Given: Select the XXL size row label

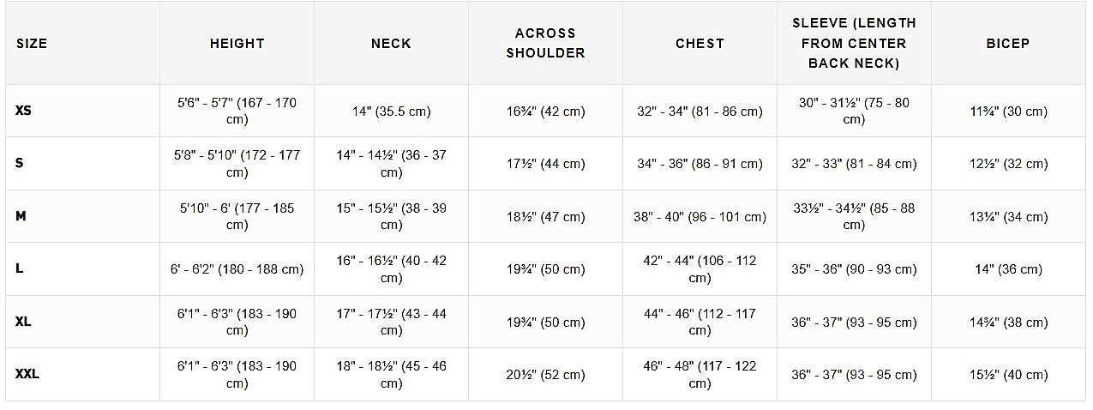Looking at the screenshot, I should [x=27, y=375].
